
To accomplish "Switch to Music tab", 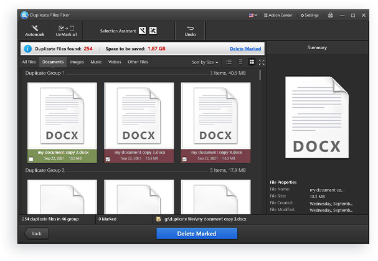I will click(x=96, y=62).
